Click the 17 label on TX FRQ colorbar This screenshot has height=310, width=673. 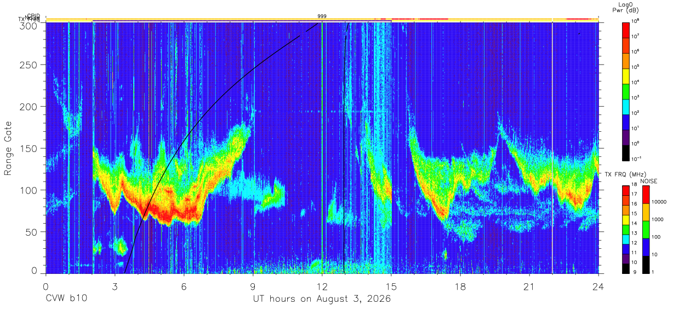pyautogui.click(x=635, y=194)
